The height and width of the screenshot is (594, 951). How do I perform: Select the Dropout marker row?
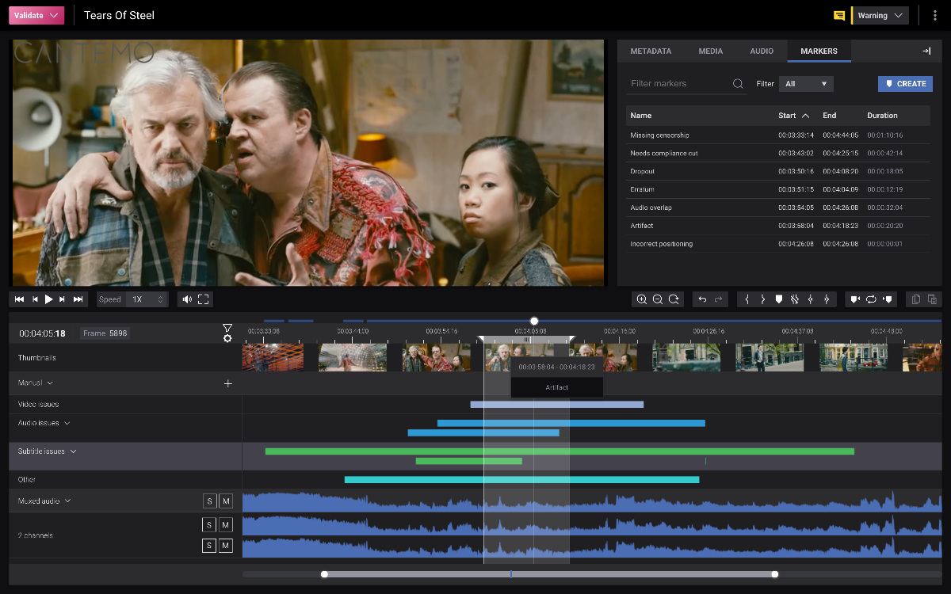coord(778,171)
